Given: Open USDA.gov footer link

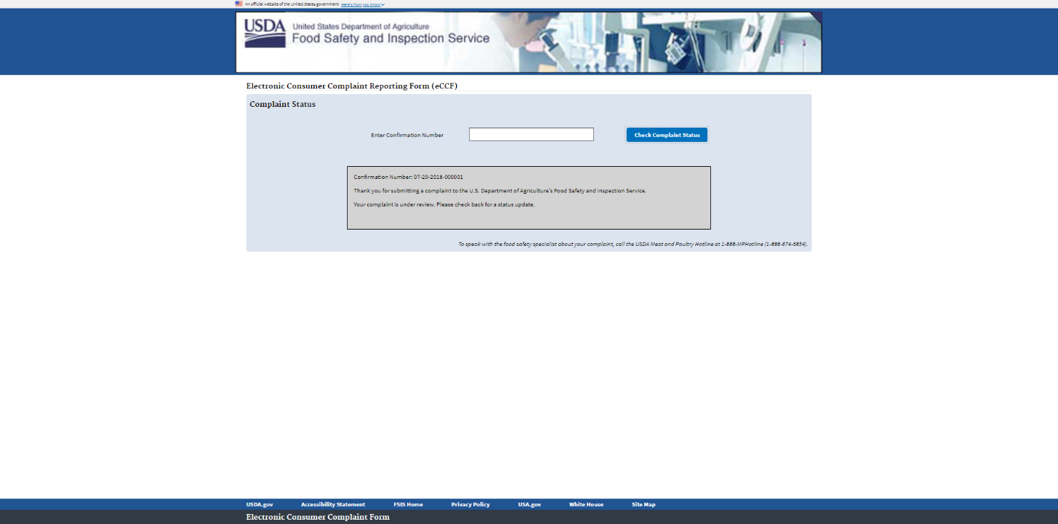Looking at the screenshot, I should (x=259, y=505).
